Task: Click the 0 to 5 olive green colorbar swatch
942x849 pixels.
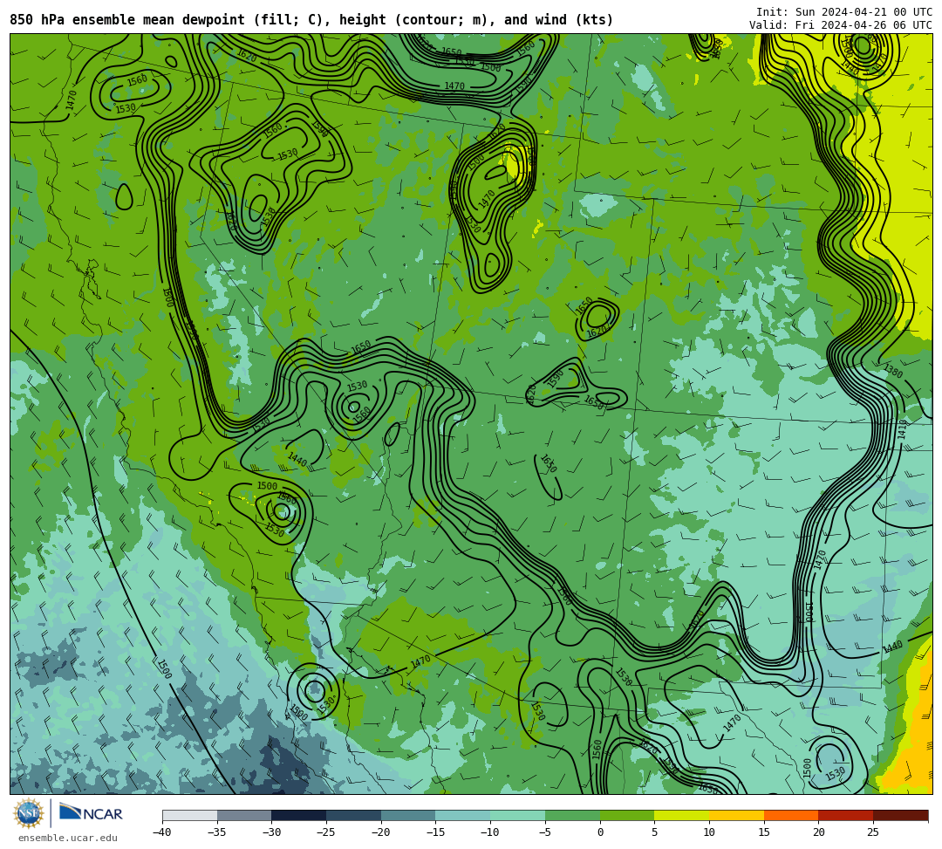Action: 627,815
